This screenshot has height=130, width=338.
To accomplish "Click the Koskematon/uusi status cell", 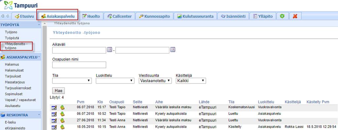I will (241, 107).
